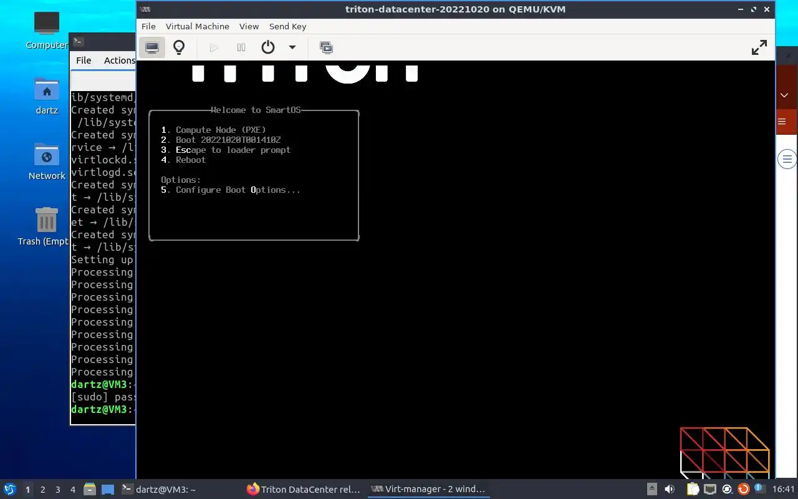
Task: Open the Trash desktop icon
Action: [45, 226]
